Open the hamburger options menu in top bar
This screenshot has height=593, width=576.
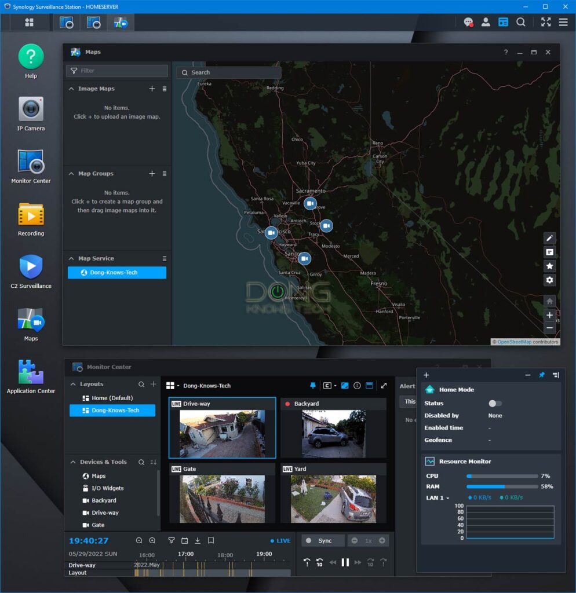point(563,23)
